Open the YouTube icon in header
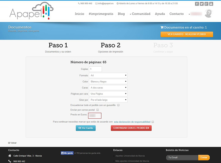The height and width of the screenshot is (163, 221). click(211, 4)
